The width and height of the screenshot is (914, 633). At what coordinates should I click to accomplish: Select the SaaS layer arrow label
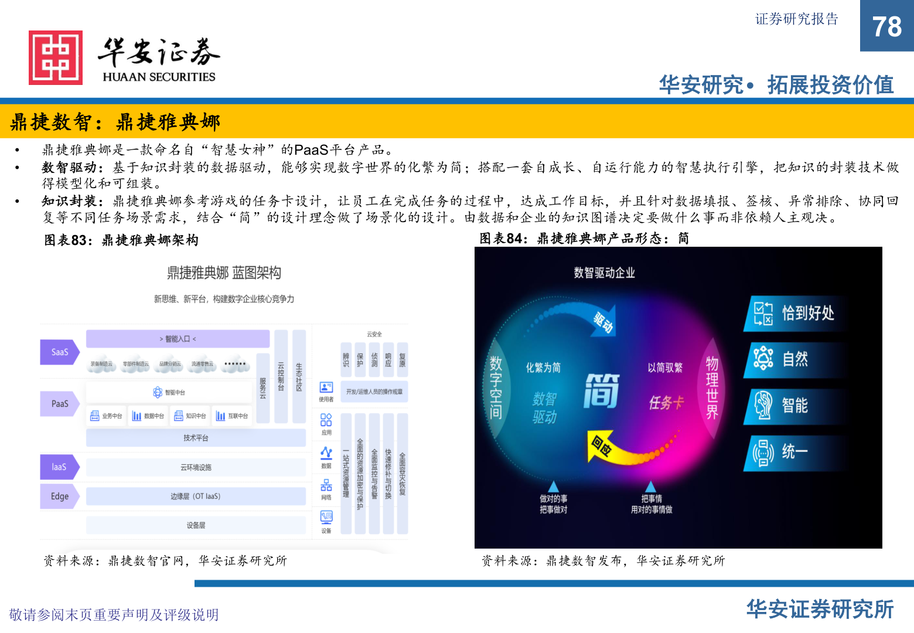60,352
